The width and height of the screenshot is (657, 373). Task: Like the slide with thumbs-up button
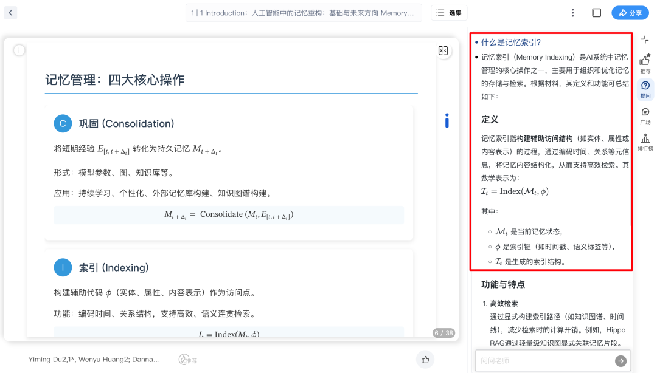pos(425,360)
